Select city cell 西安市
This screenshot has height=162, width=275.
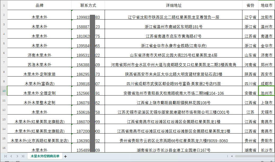click(267, 72)
